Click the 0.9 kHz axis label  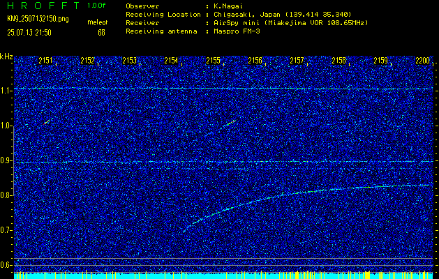pyautogui.click(x=6, y=160)
